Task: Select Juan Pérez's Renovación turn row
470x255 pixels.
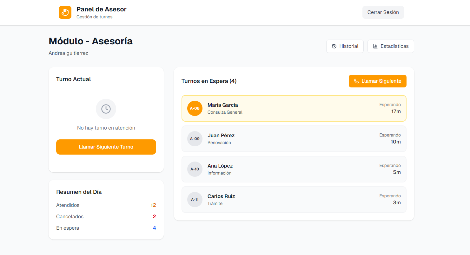Action: [x=294, y=139]
